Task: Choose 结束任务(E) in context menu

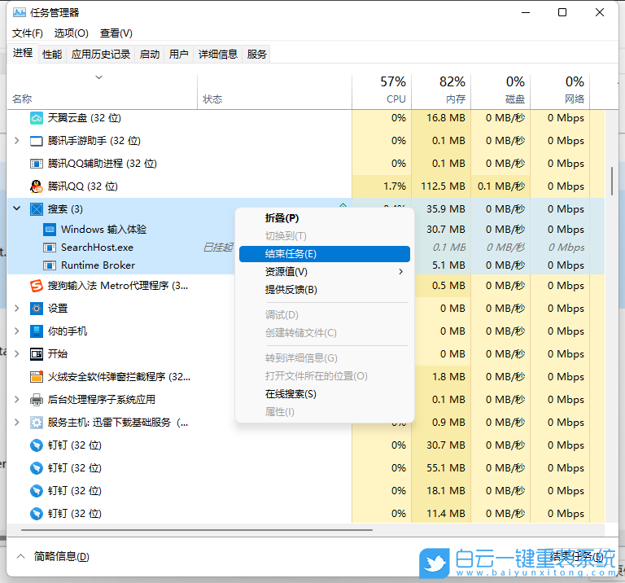Action: (x=325, y=254)
